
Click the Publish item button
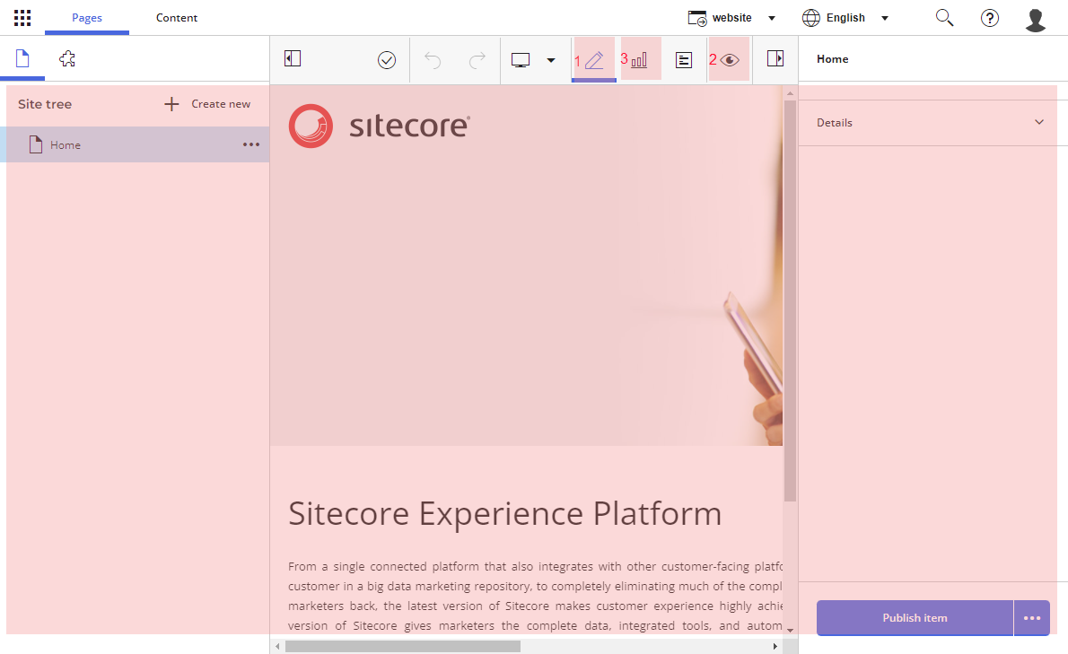(x=915, y=618)
